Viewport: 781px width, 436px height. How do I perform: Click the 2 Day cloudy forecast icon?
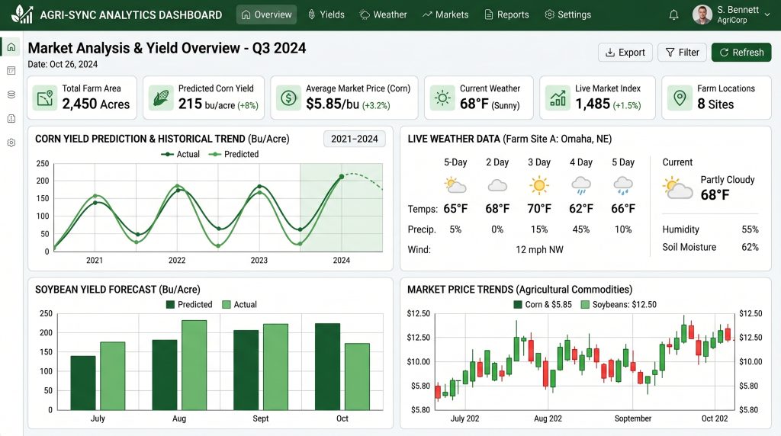(x=497, y=186)
